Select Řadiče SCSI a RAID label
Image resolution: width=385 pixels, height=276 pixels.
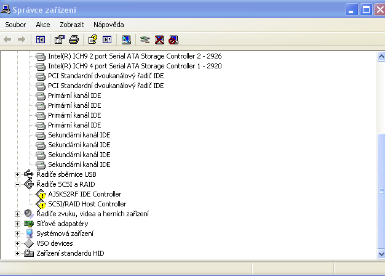pos(66,184)
